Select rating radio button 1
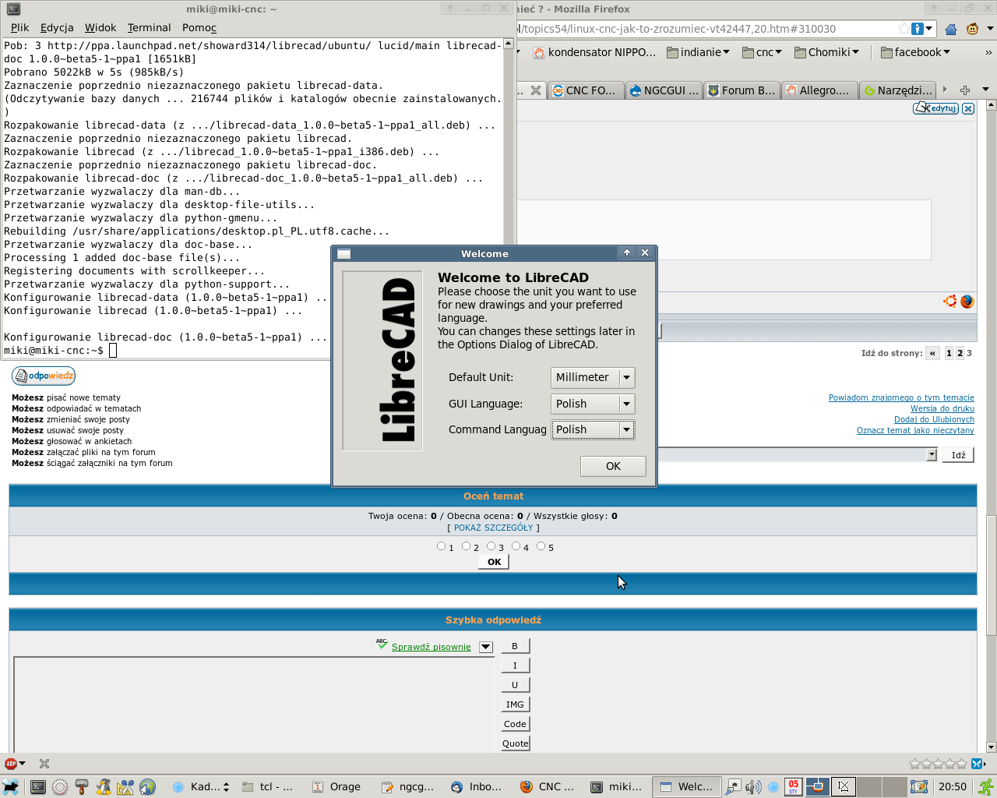 tap(442, 546)
